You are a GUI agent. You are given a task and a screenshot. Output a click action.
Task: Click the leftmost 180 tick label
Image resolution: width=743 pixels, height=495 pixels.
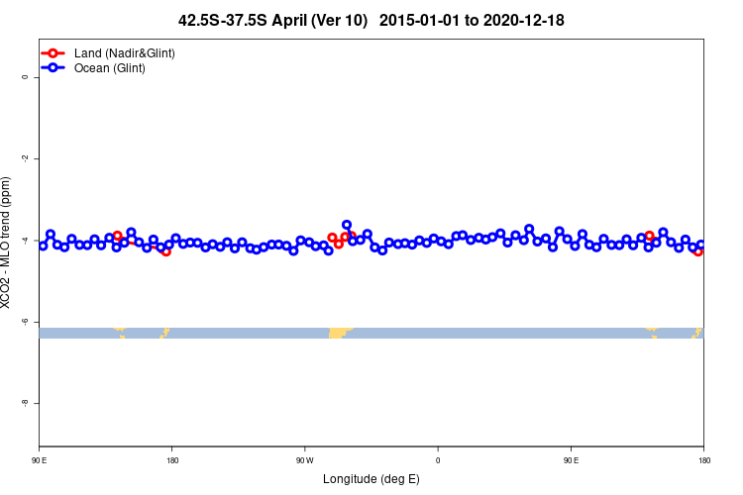(x=172, y=460)
